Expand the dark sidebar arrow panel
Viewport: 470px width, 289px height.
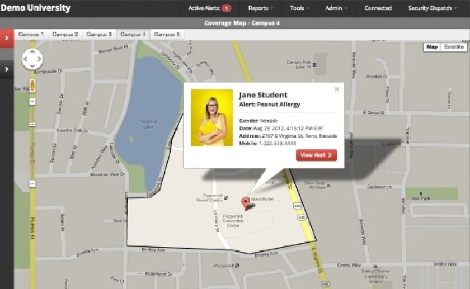[x=7, y=69]
